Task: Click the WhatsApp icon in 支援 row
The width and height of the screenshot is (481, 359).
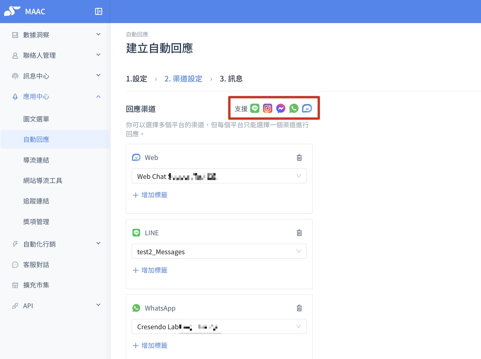Action: [x=294, y=108]
